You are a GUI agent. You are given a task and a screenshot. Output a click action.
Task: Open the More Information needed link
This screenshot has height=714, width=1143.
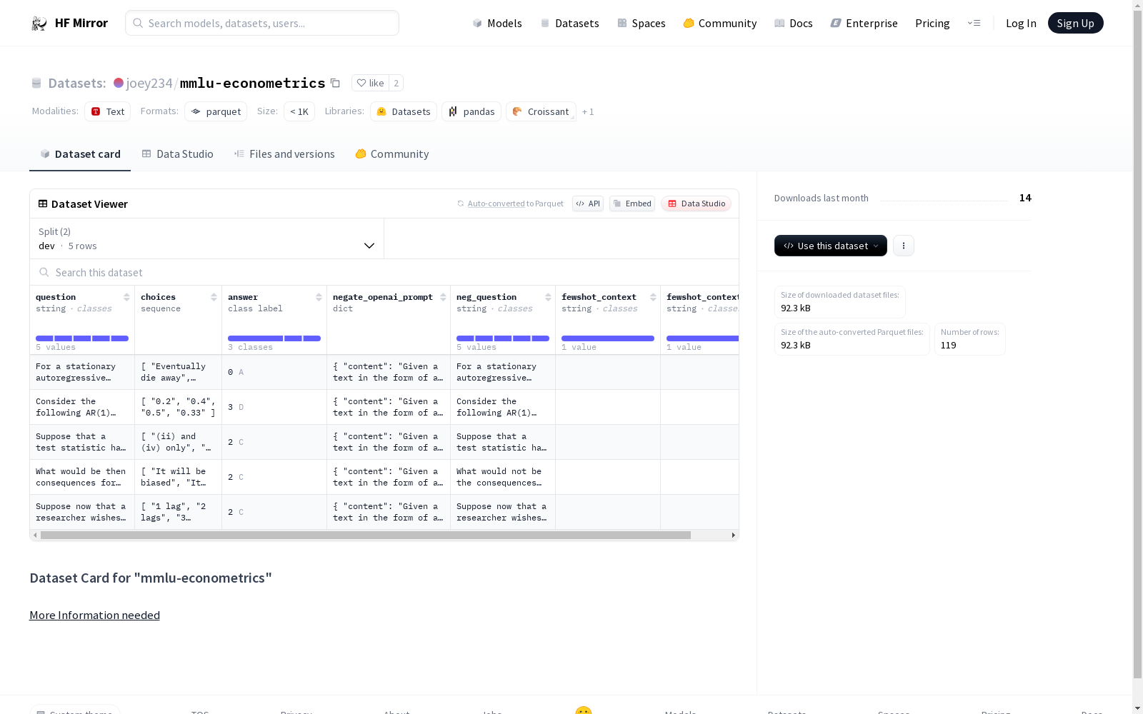94,615
